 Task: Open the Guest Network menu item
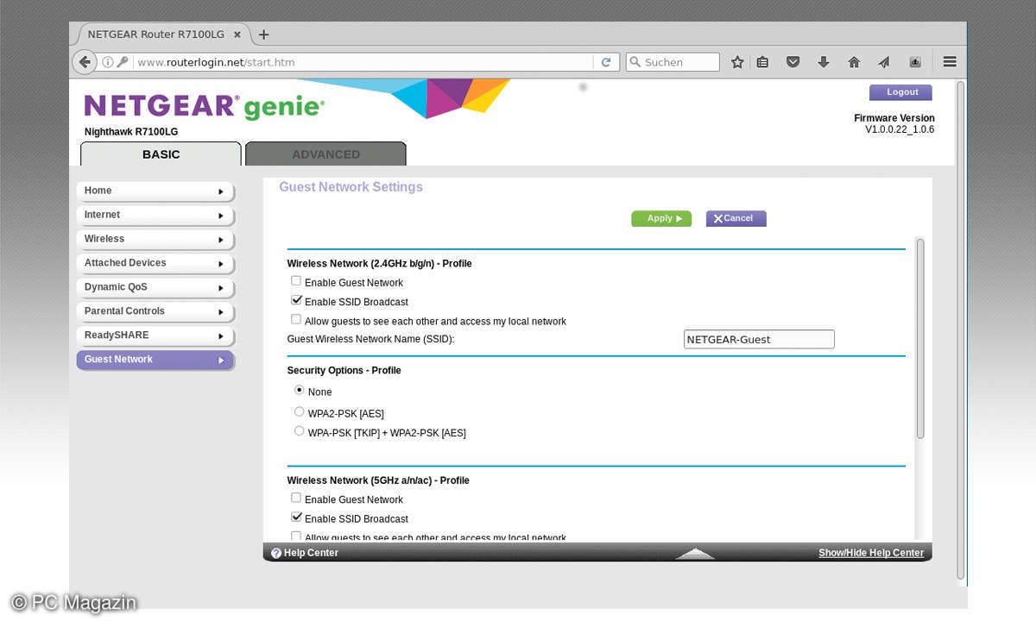(x=155, y=360)
